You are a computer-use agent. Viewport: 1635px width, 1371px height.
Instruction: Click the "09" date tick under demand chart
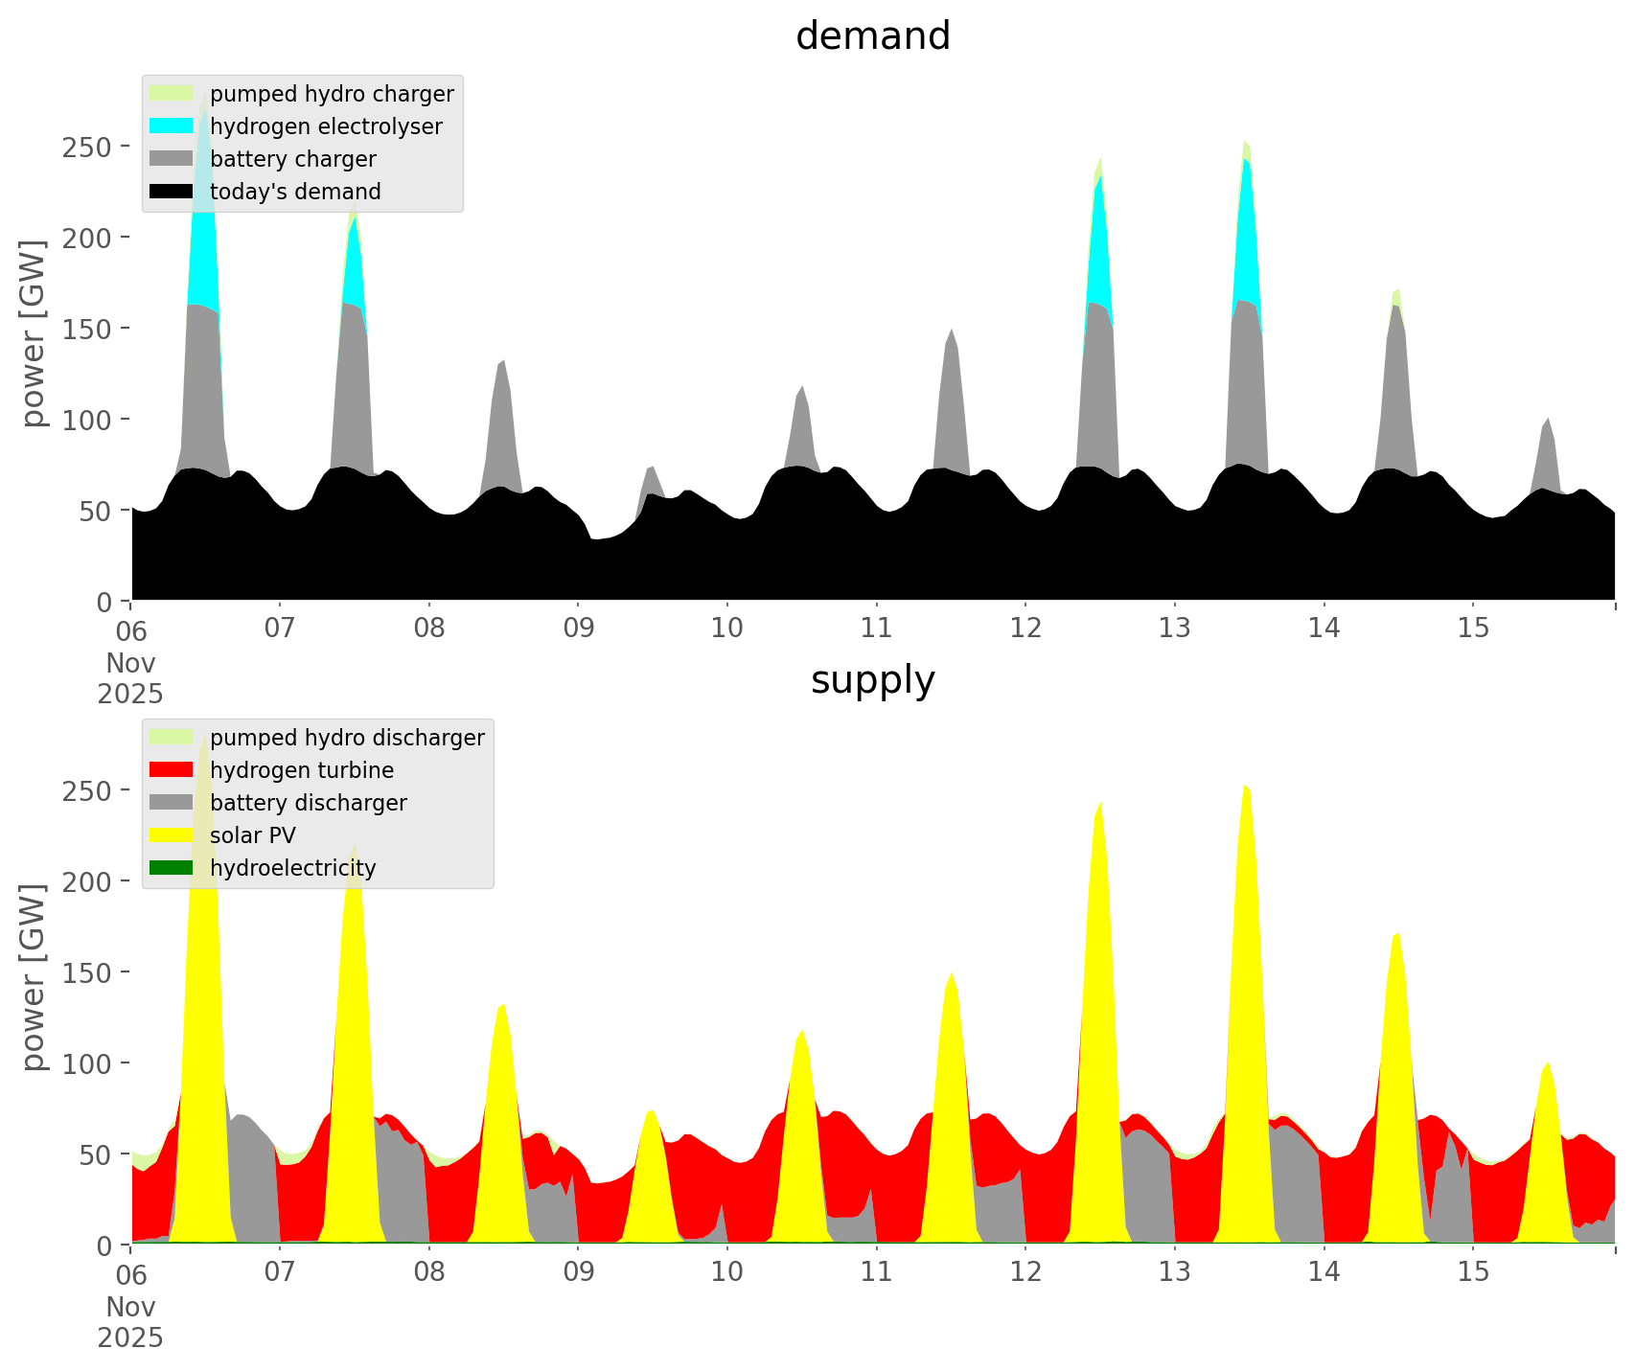[578, 628]
